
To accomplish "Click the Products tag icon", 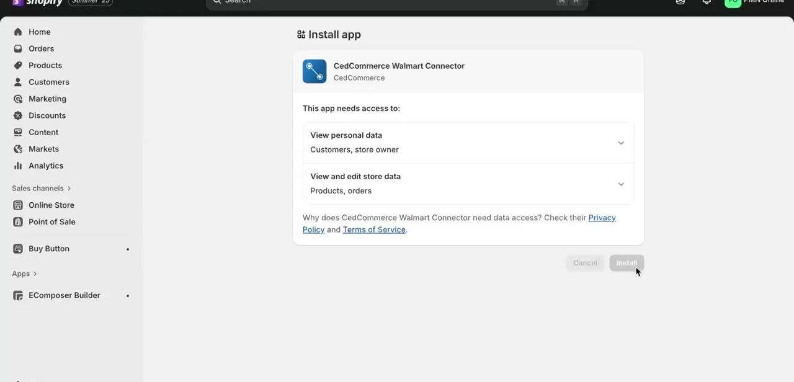I will [18, 65].
